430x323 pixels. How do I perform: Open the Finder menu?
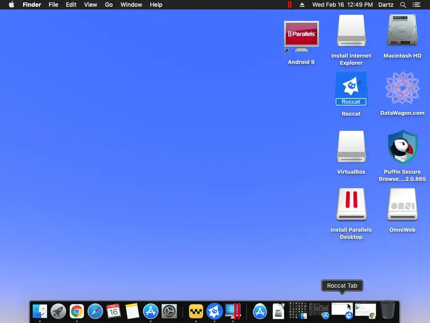pos(32,5)
